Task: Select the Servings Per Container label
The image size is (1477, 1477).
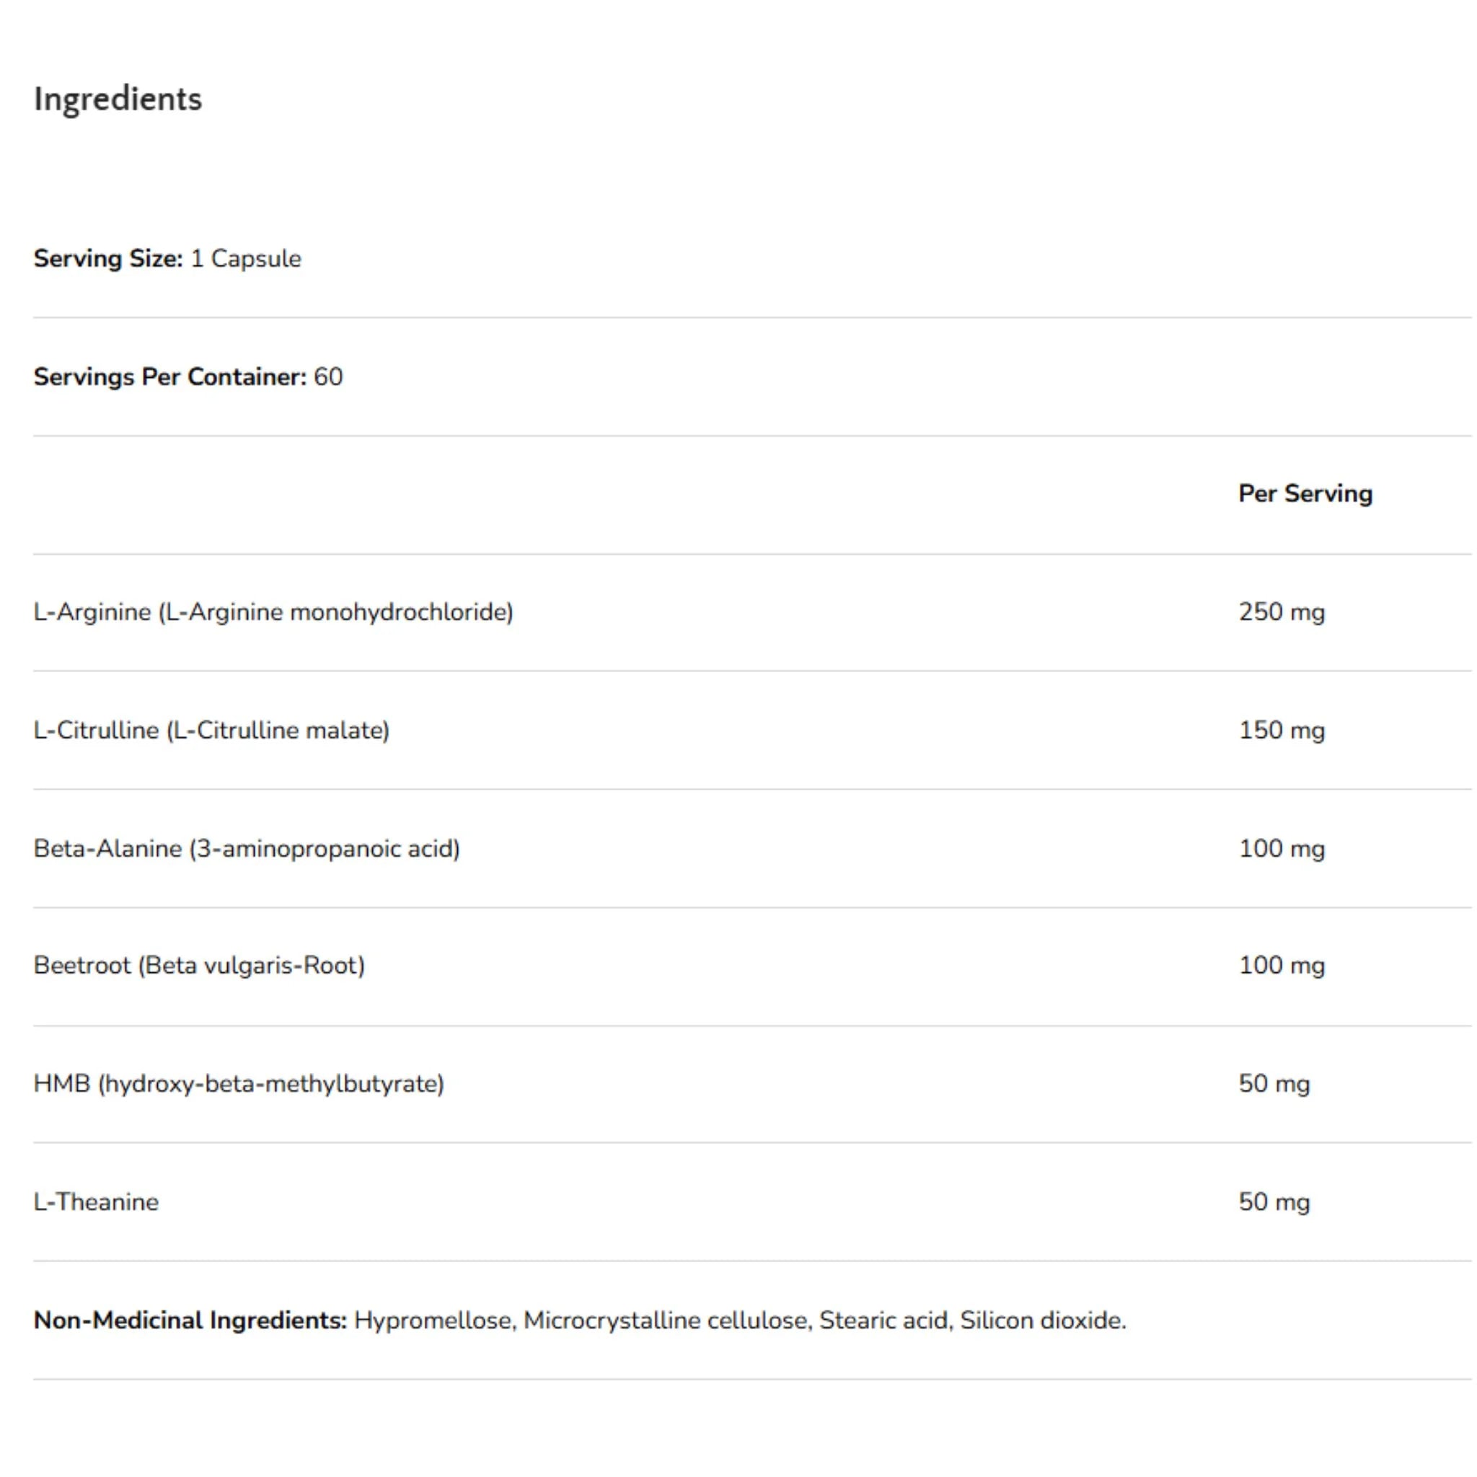Action: pyautogui.click(x=169, y=377)
